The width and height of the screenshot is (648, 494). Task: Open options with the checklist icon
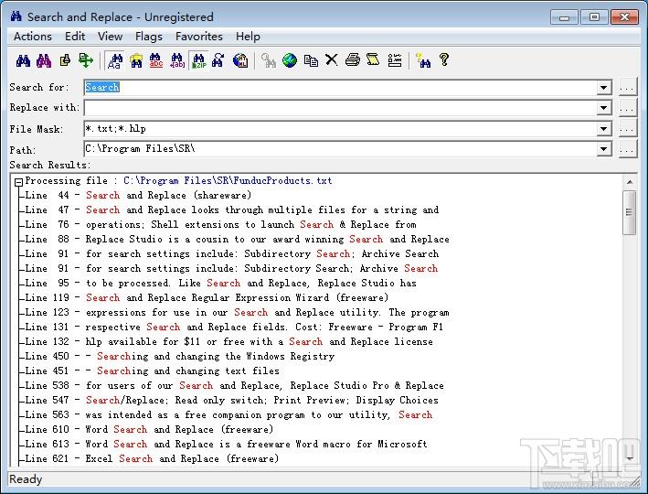pos(395,60)
